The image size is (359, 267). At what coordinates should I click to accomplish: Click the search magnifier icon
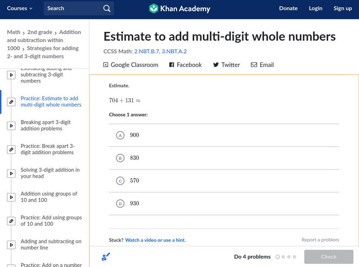106,9
